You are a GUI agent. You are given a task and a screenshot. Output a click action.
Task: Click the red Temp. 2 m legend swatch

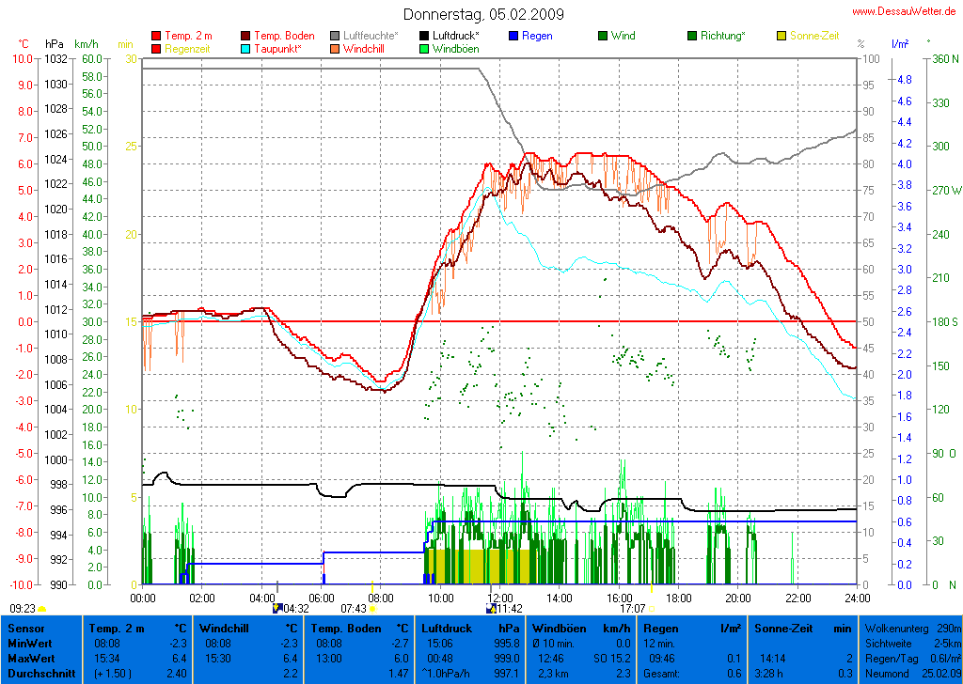pyautogui.click(x=156, y=36)
